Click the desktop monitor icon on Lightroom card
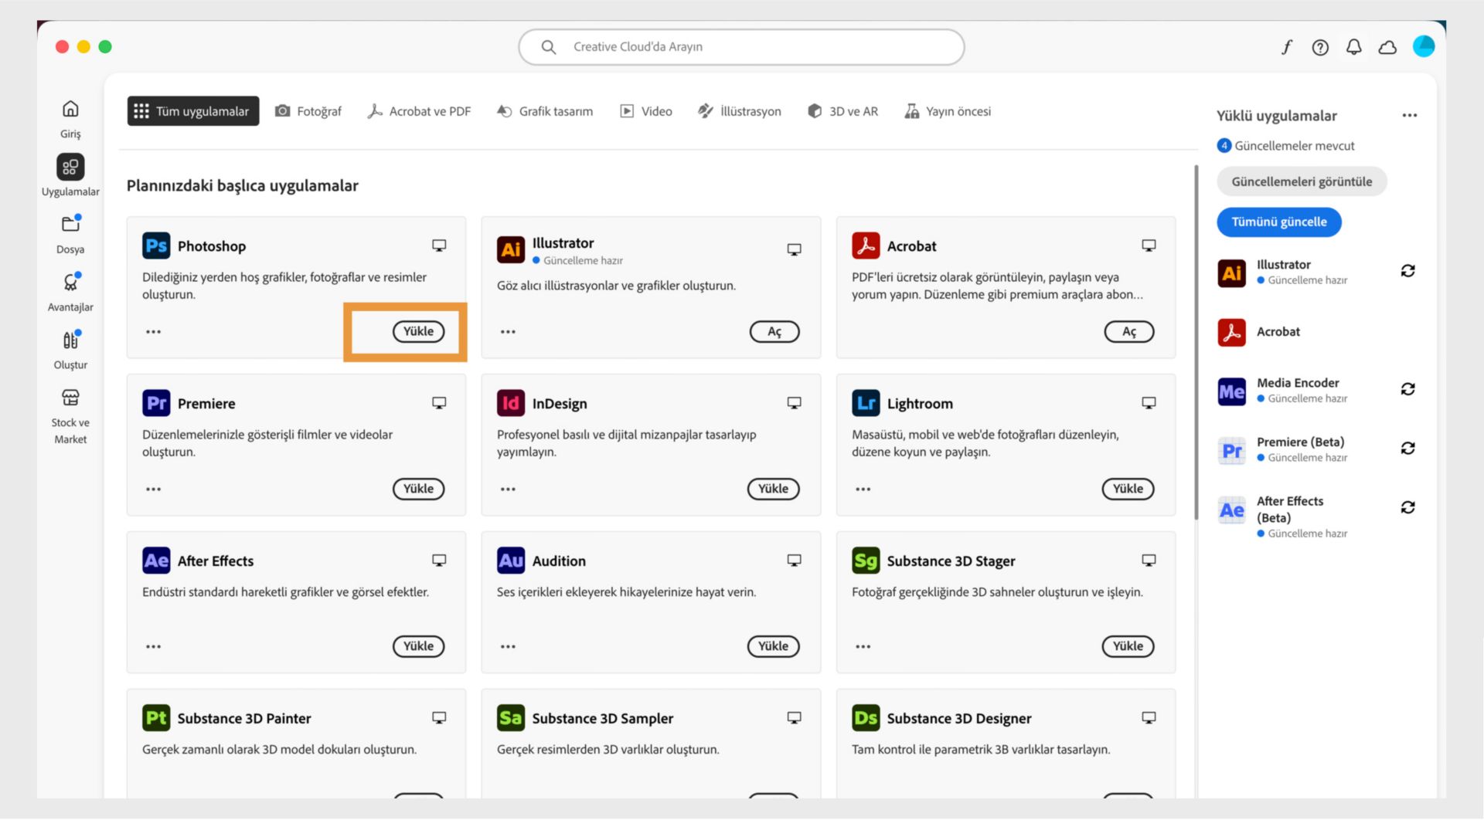1484x820 pixels. click(1149, 403)
